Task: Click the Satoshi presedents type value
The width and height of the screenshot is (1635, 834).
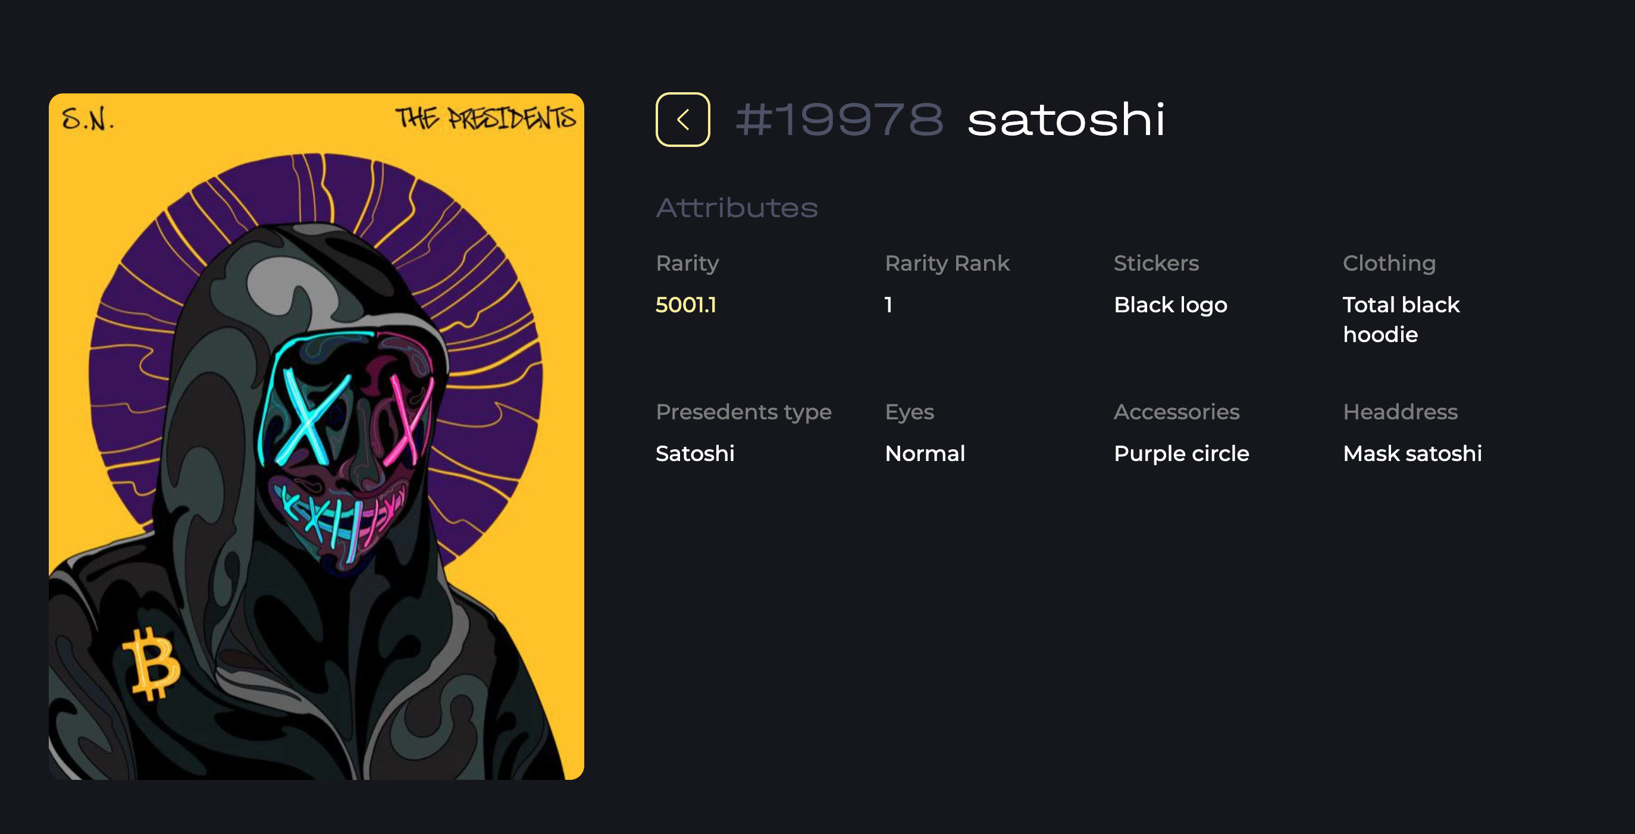Action: pyautogui.click(x=694, y=453)
